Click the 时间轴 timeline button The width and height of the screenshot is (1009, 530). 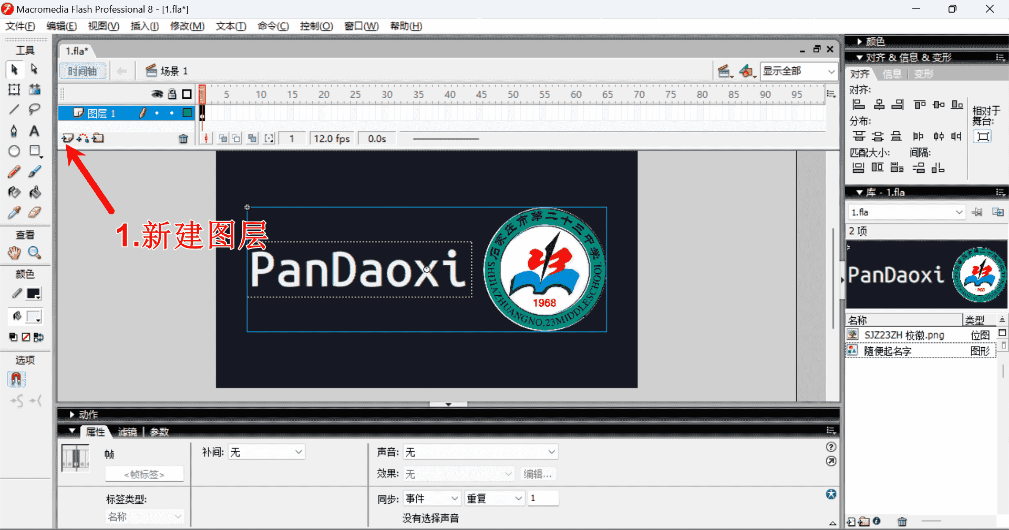(83, 71)
